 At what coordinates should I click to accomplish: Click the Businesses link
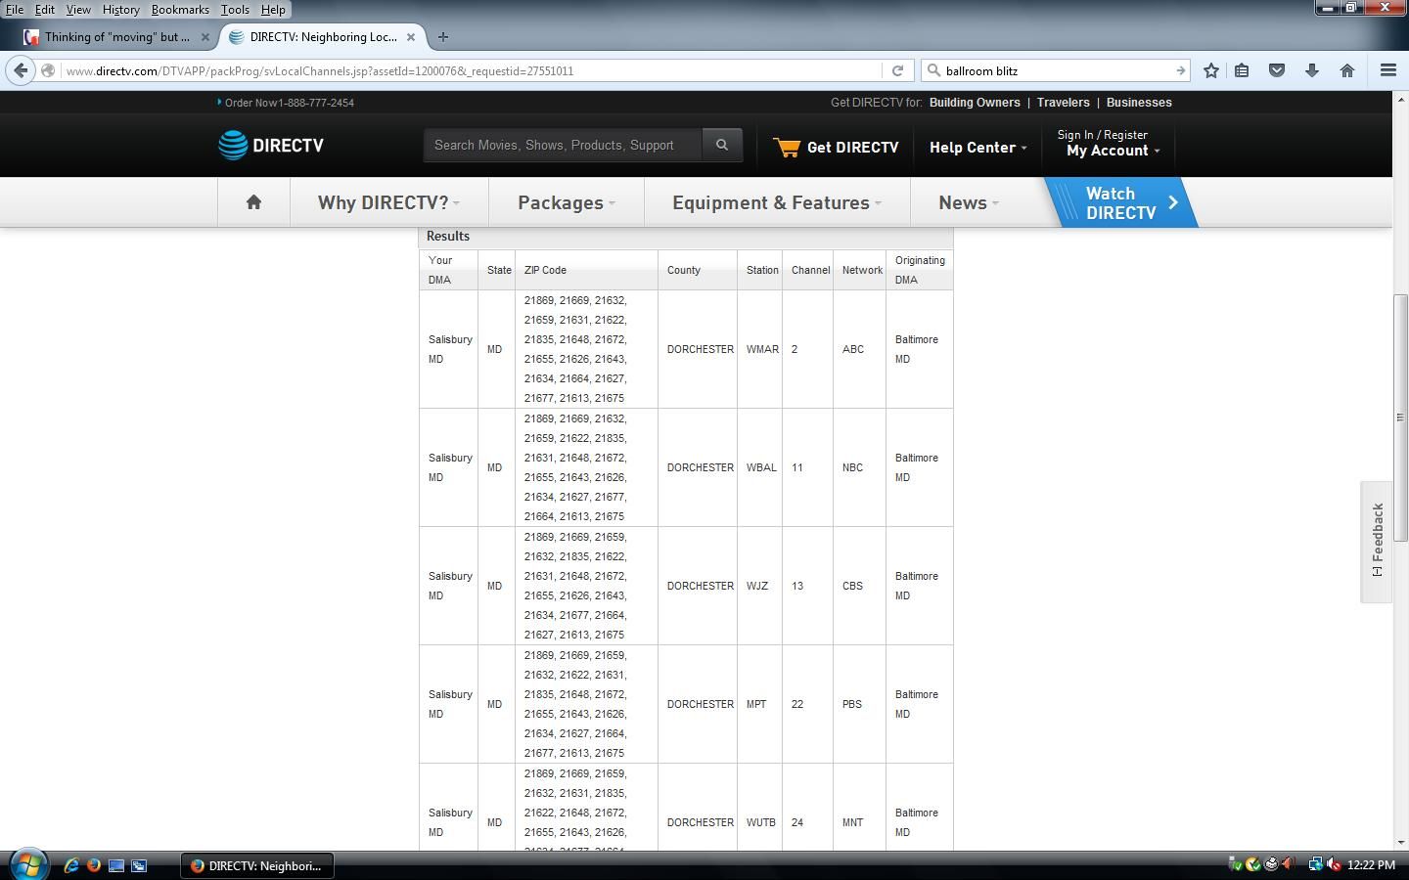coord(1139,103)
